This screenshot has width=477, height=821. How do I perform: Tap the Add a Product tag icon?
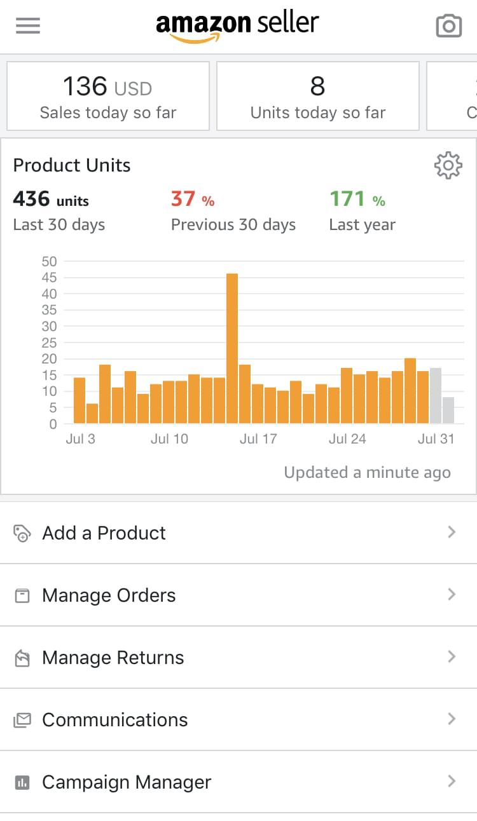click(22, 533)
